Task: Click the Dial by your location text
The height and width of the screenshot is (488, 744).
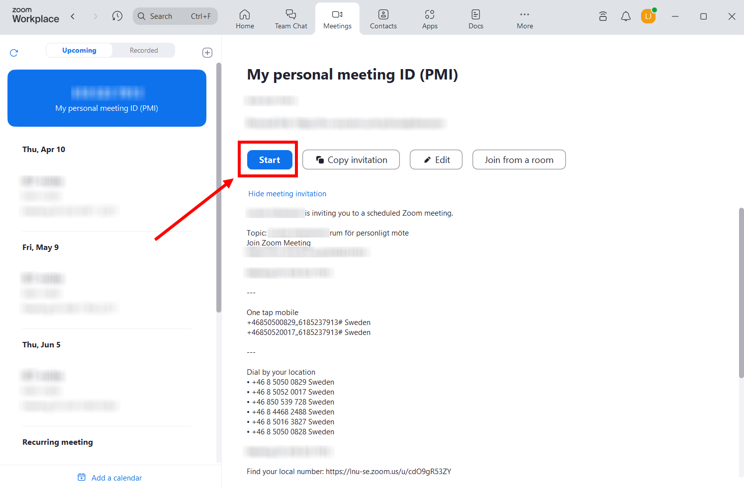Action: coord(281,372)
